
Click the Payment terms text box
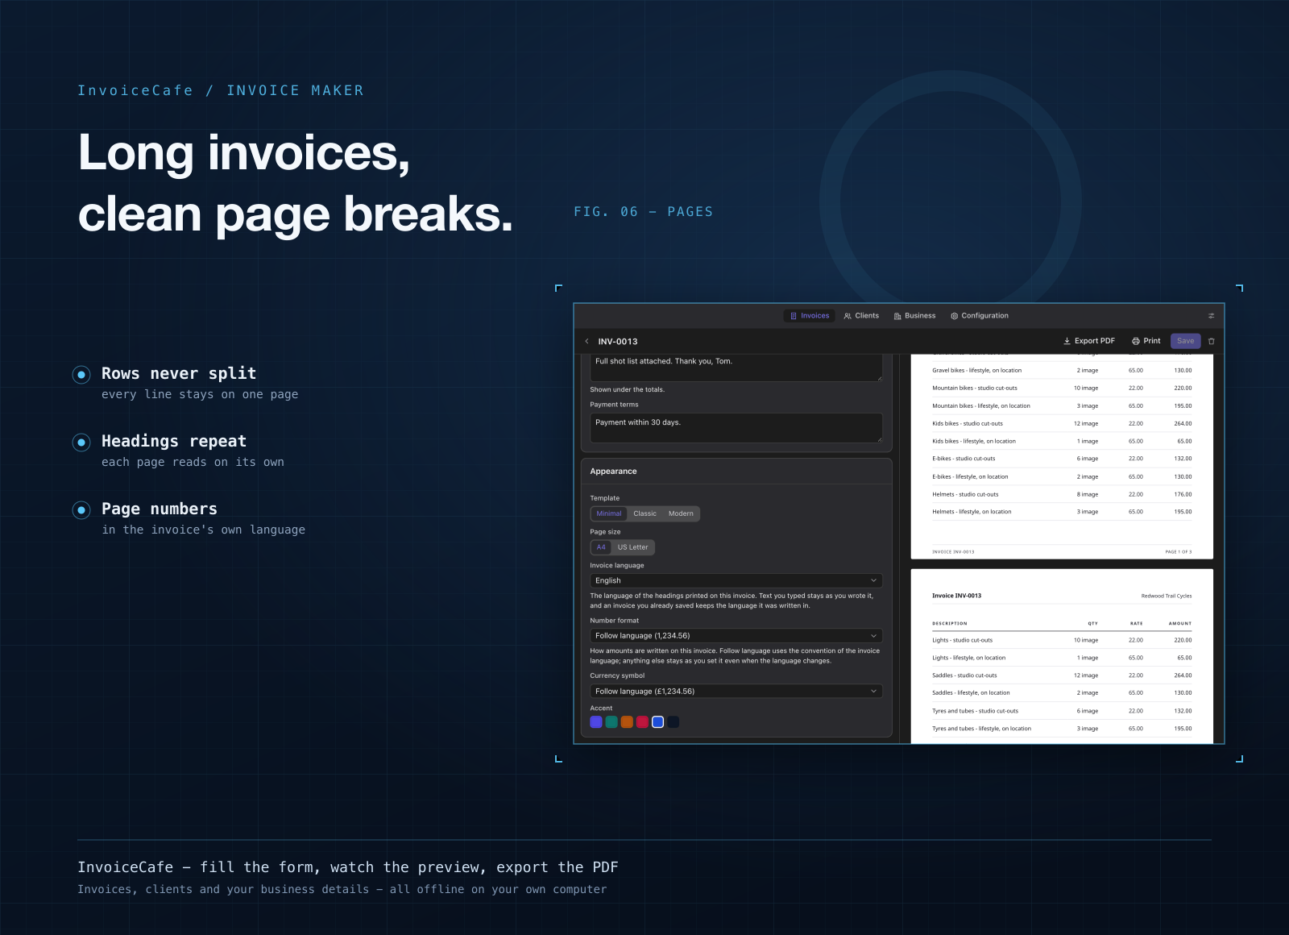[x=736, y=428]
